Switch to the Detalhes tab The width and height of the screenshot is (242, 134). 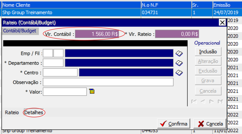point(34,112)
